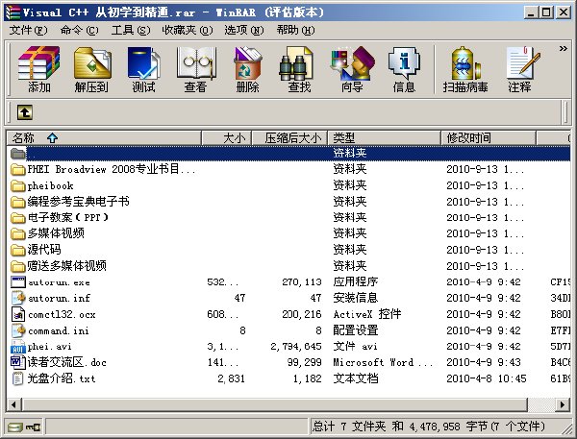Click the 删除 (Delete) toolbar icon
577x439 pixels.
point(247,69)
